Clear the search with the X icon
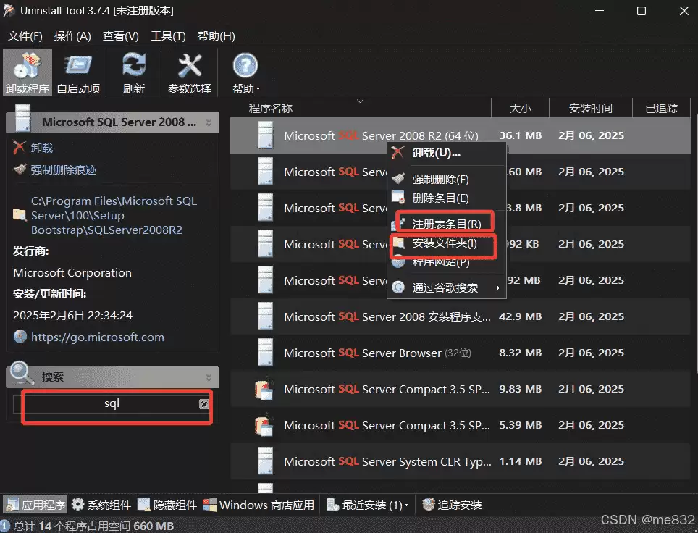 tap(203, 405)
